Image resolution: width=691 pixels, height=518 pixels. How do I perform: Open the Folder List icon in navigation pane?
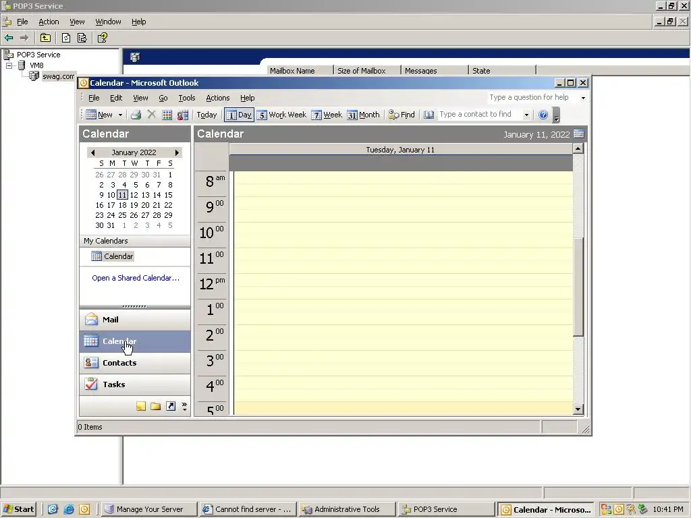[x=156, y=406]
